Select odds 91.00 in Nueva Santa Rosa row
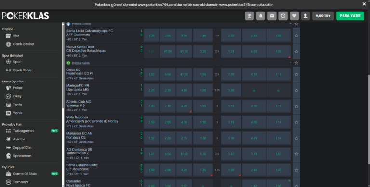This screenshot has height=187, width=370. coord(184,51)
